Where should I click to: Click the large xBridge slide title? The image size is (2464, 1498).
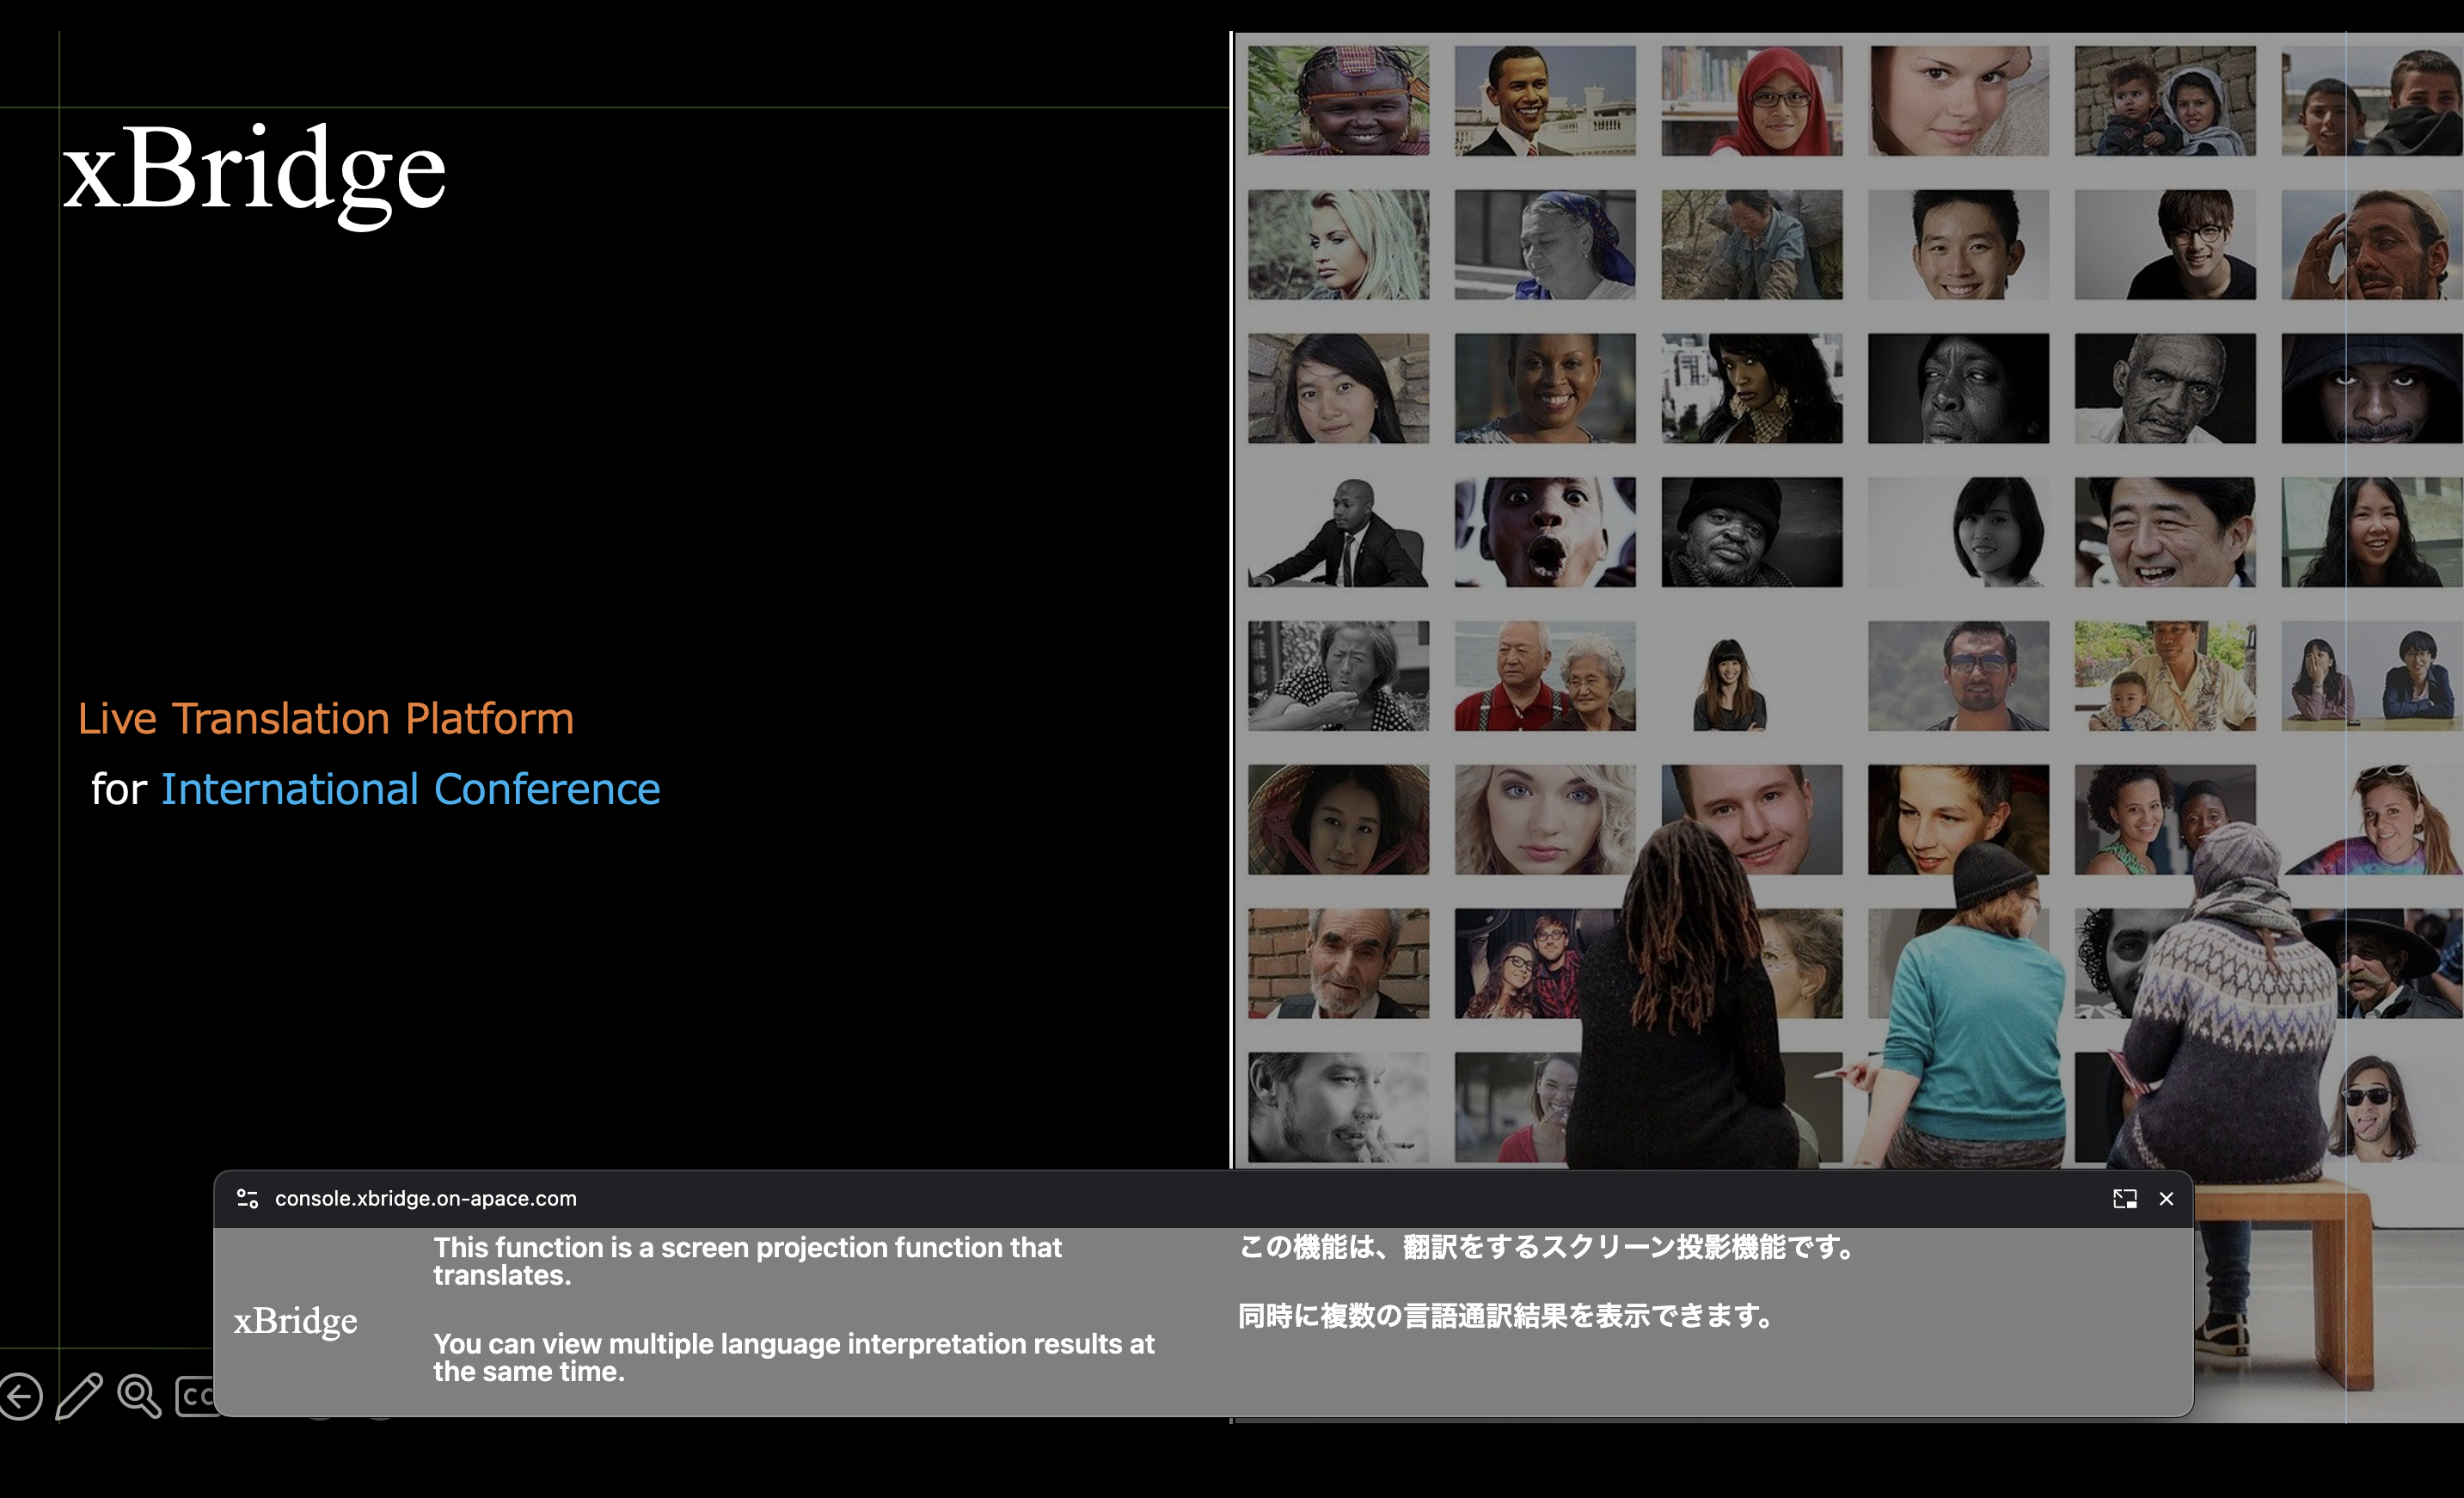click(254, 170)
